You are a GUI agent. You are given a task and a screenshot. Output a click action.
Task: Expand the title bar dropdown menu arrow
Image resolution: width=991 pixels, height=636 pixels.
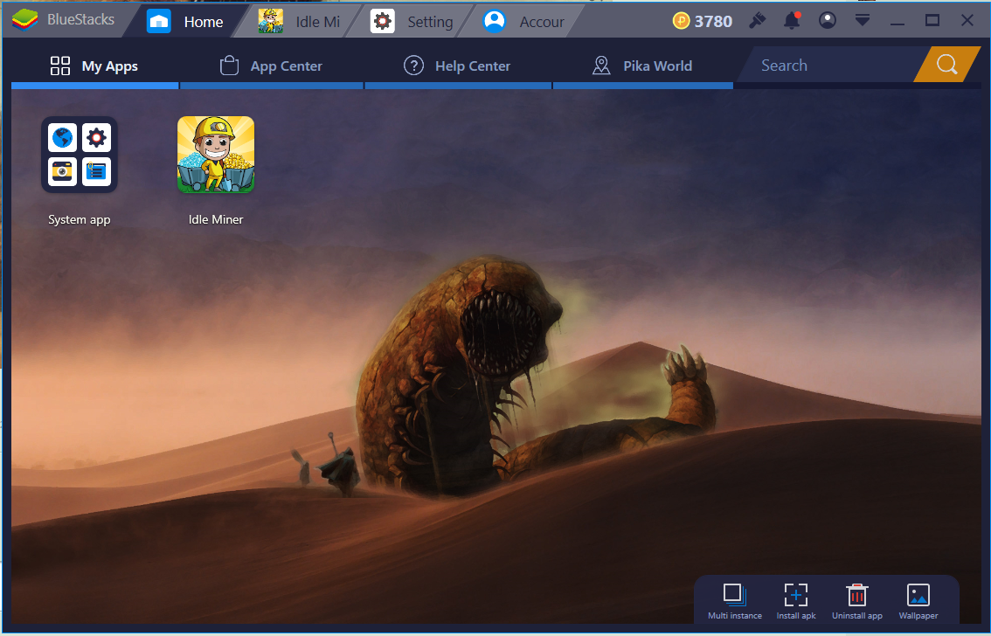(x=863, y=21)
